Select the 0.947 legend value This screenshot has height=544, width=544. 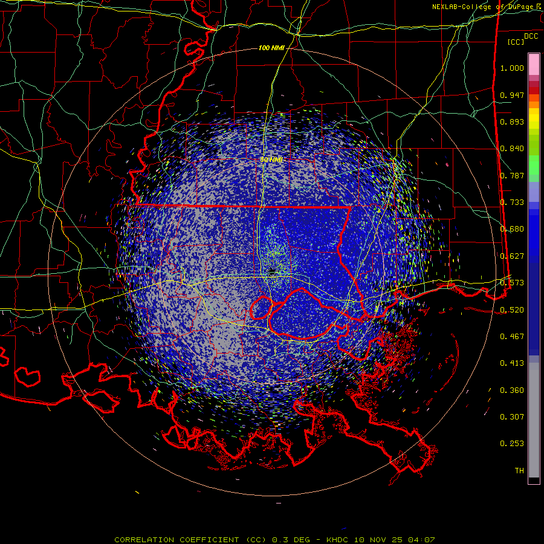512,95
